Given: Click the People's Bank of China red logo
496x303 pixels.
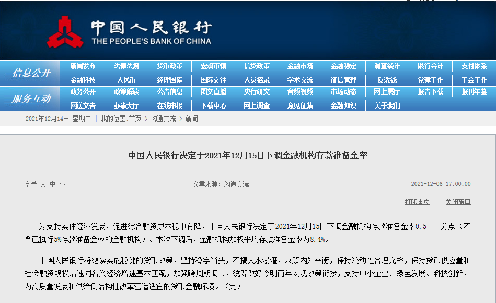Looking at the screenshot, I should [x=65, y=32].
